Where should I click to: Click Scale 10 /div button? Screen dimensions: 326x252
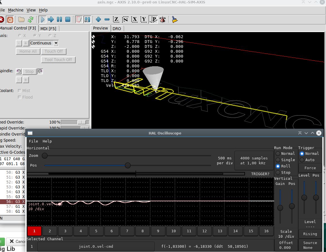[286, 234]
